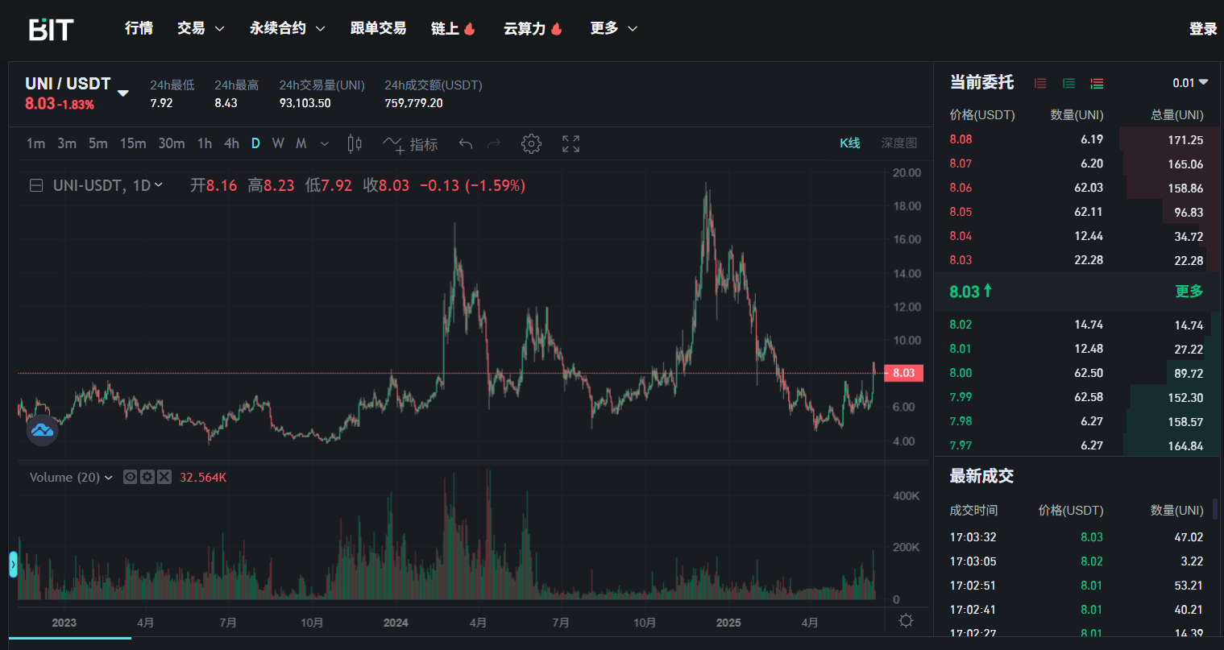Show buy orders only in order book

coord(1068,83)
